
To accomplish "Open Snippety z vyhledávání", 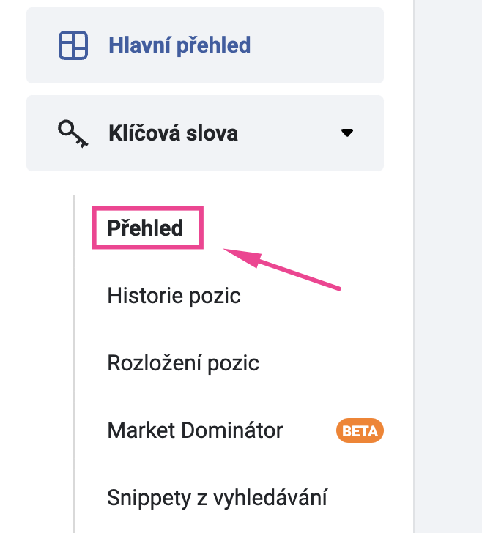I will 217,498.
